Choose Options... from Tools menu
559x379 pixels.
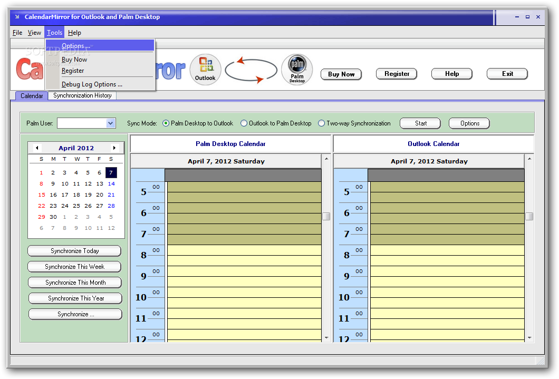(100, 45)
